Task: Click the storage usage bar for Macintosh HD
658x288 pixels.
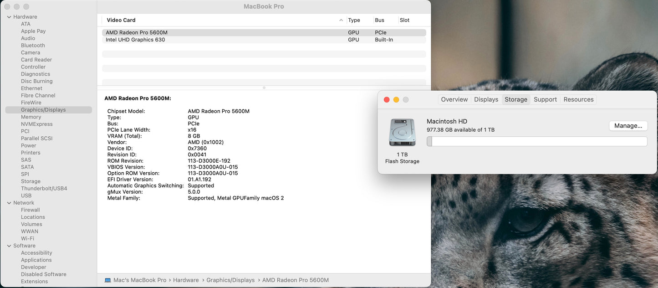Action: point(537,141)
